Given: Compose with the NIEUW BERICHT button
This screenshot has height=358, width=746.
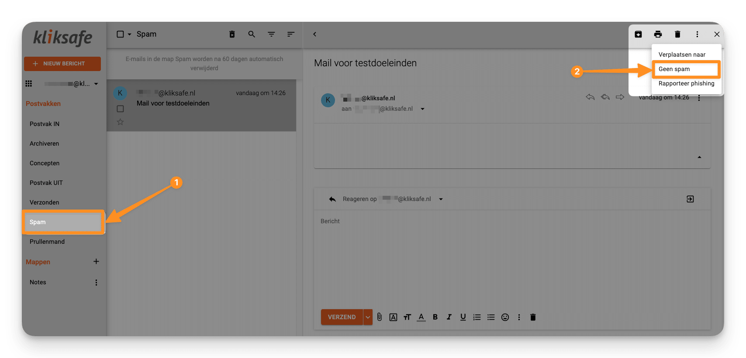Looking at the screenshot, I should 62,64.
